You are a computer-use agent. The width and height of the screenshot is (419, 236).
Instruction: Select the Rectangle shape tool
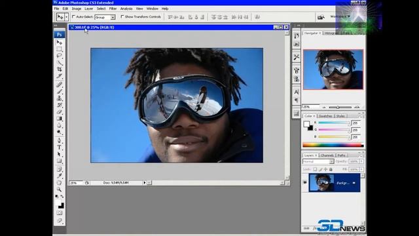[60, 161]
